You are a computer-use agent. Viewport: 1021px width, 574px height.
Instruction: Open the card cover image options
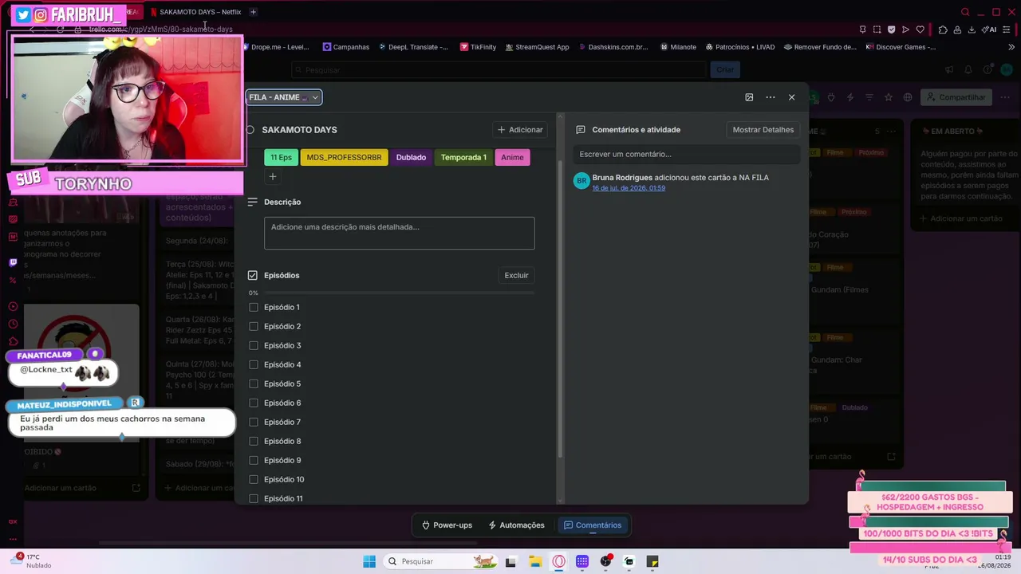pos(749,97)
